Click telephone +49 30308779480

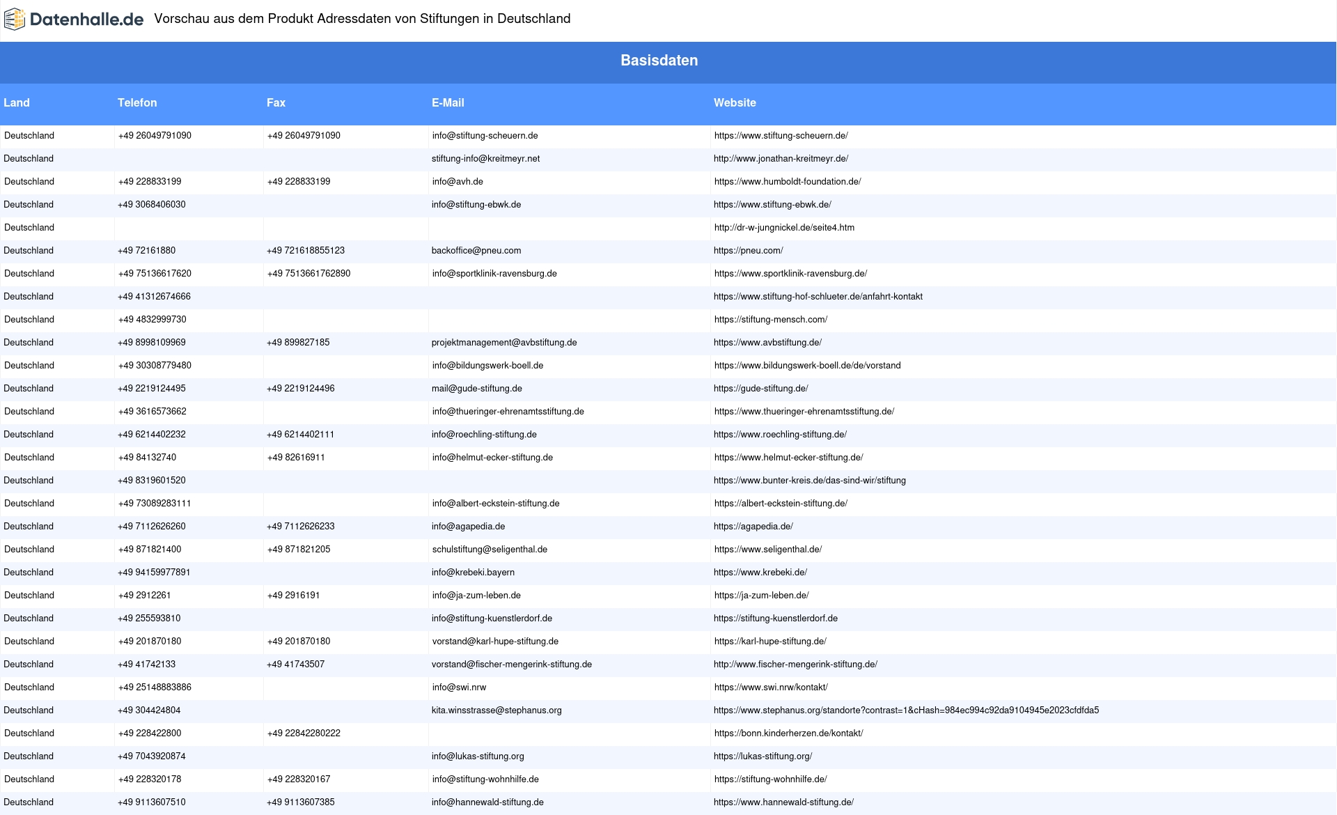pos(155,366)
